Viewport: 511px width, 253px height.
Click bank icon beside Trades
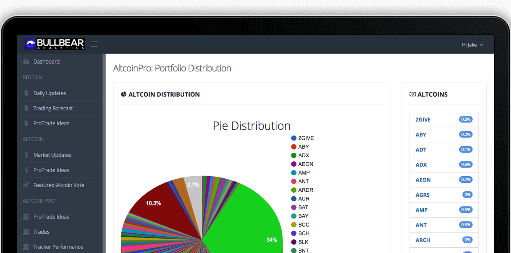point(26,232)
